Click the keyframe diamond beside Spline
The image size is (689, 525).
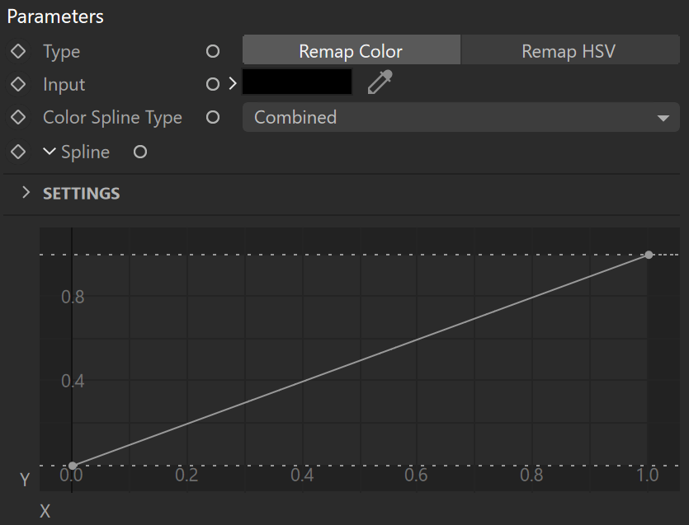coord(18,152)
